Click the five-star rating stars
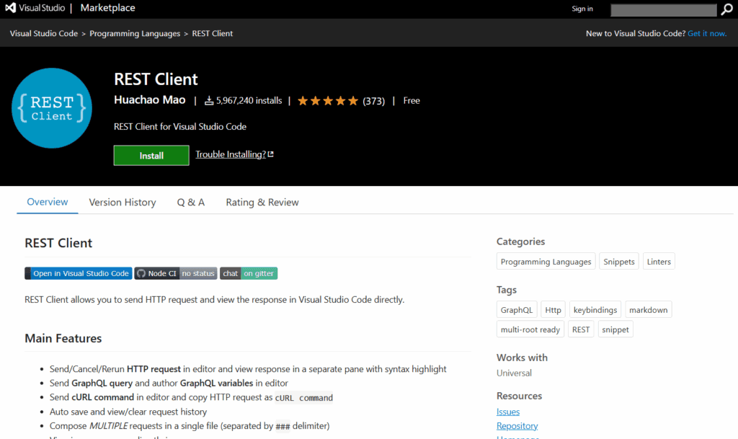This screenshot has height=439, width=738. click(328, 101)
